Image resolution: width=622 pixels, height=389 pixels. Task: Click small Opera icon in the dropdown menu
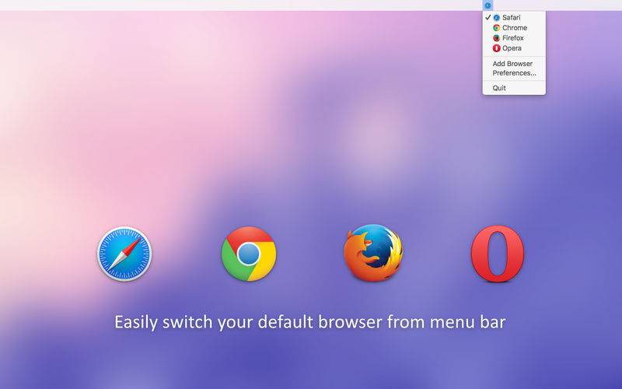pyautogui.click(x=497, y=48)
